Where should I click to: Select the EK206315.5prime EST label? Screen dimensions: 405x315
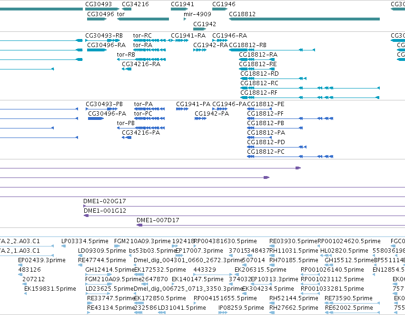260,270
